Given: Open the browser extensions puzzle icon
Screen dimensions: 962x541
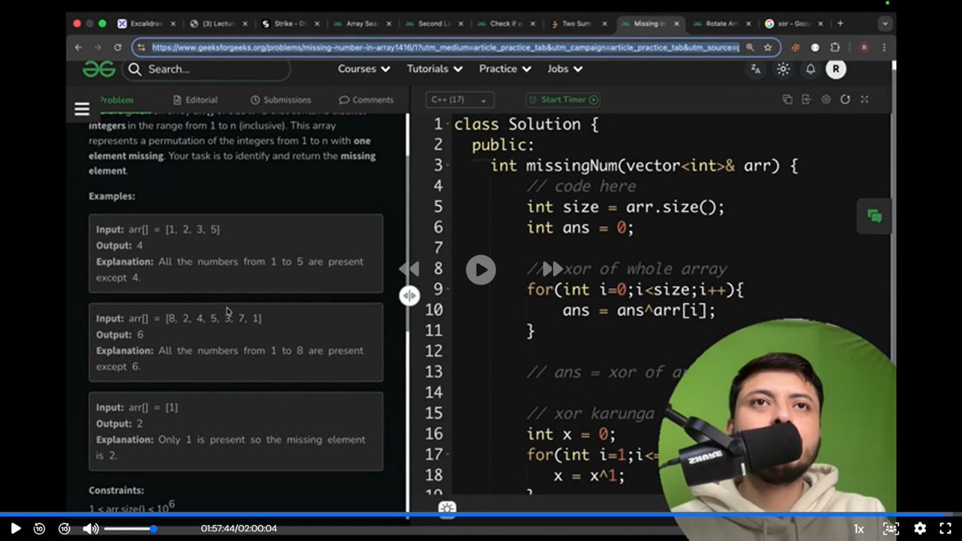Looking at the screenshot, I should coord(835,47).
